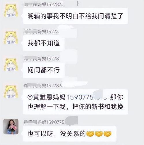Select message '晚辅的事我不明白不给我问清楚了'
Image resolution: width=144 pixels, height=145 pixels.
[x=75, y=16]
